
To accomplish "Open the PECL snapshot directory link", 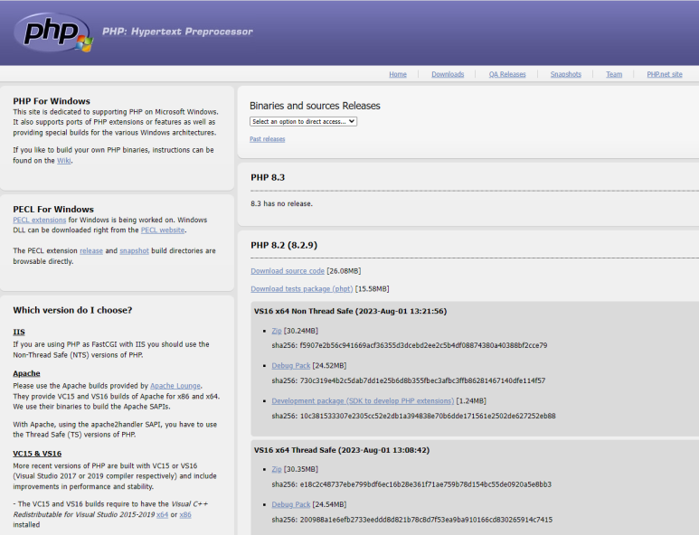I will [134, 251].
